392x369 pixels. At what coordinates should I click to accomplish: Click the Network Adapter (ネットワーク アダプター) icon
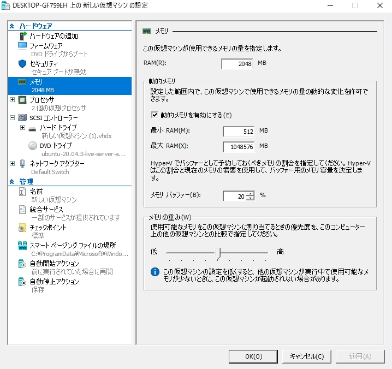coord(22,164)
